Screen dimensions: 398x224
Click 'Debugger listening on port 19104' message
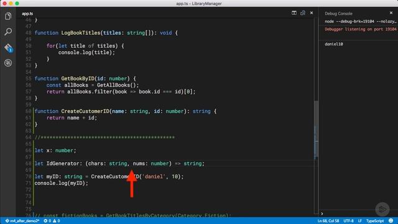tap(360, 29)
